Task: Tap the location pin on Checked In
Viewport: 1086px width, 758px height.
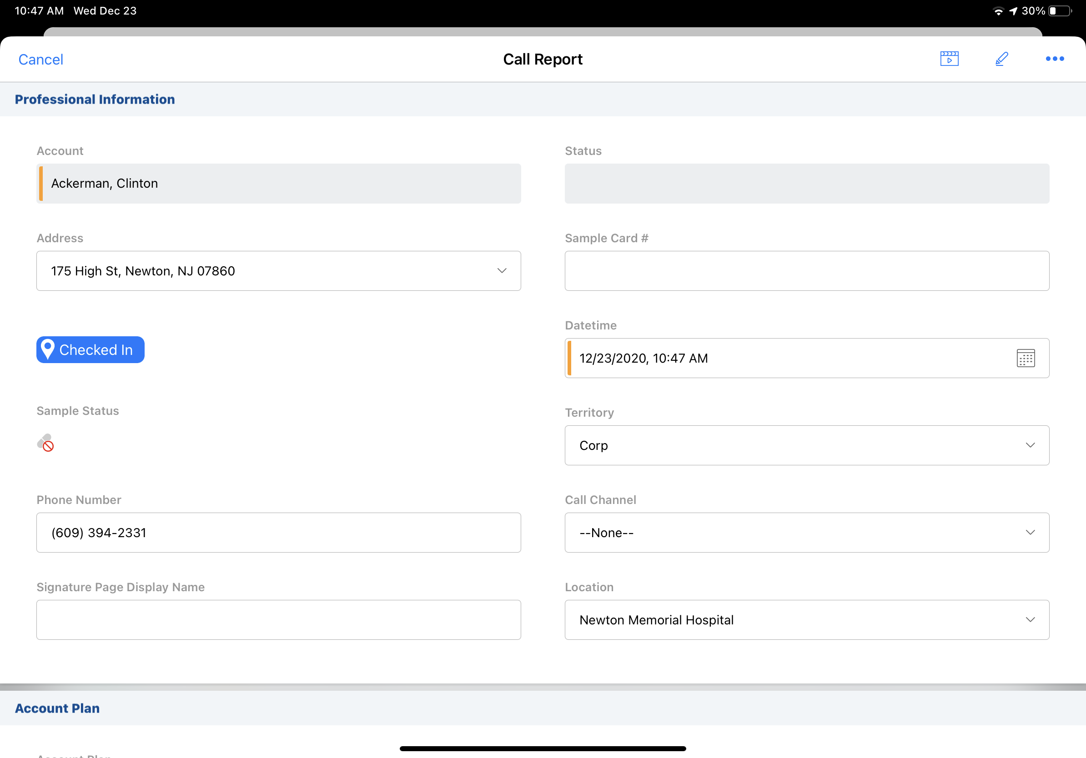Action: (48, 350)
